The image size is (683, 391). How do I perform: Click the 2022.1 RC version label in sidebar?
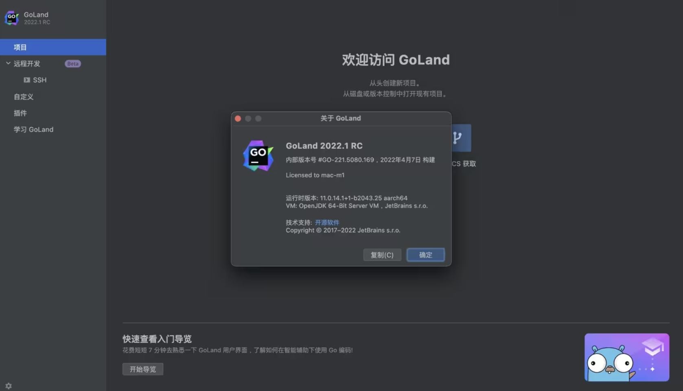pyautogui.click(x=37, y=22)
